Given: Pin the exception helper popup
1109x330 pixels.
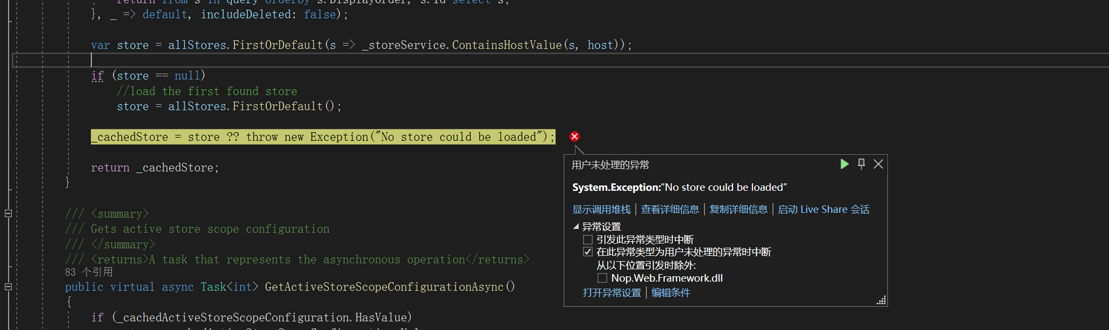Looking at the screenshot, I should point(861,164).
